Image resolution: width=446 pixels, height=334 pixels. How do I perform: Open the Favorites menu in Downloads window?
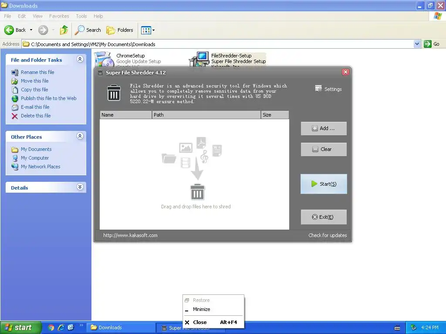point(59,16)
